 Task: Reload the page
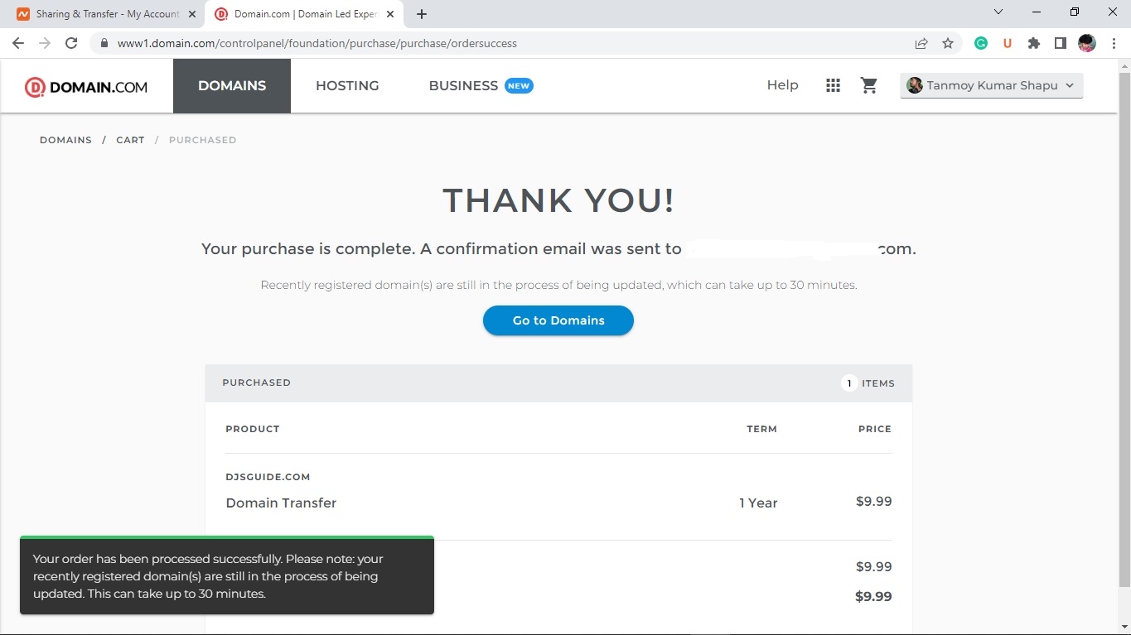pos(71,43)
